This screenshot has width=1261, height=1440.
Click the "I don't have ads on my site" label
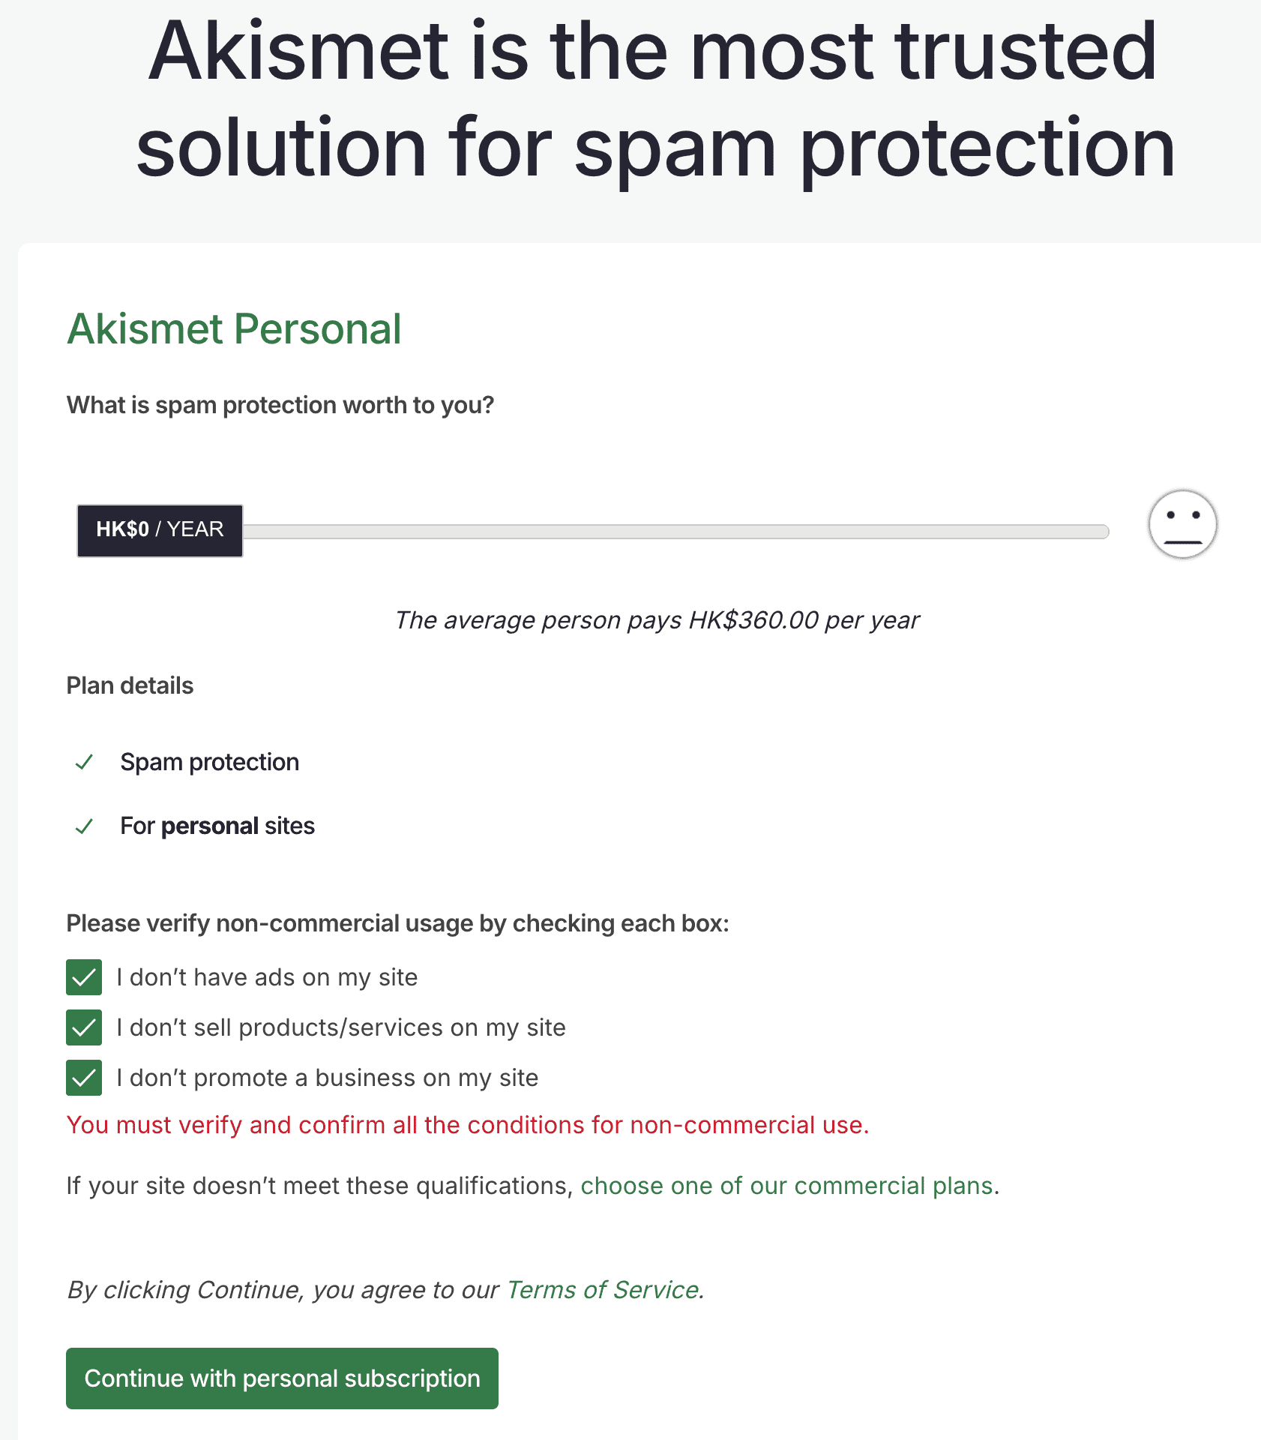pos(267,977)
